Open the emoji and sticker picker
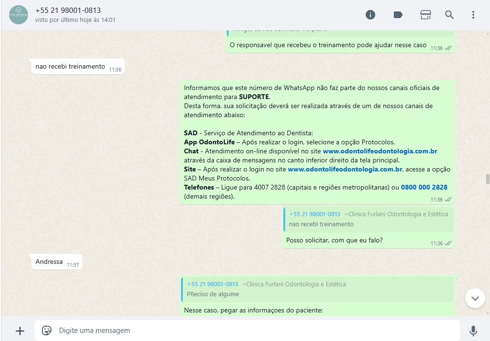 [47, 331]
